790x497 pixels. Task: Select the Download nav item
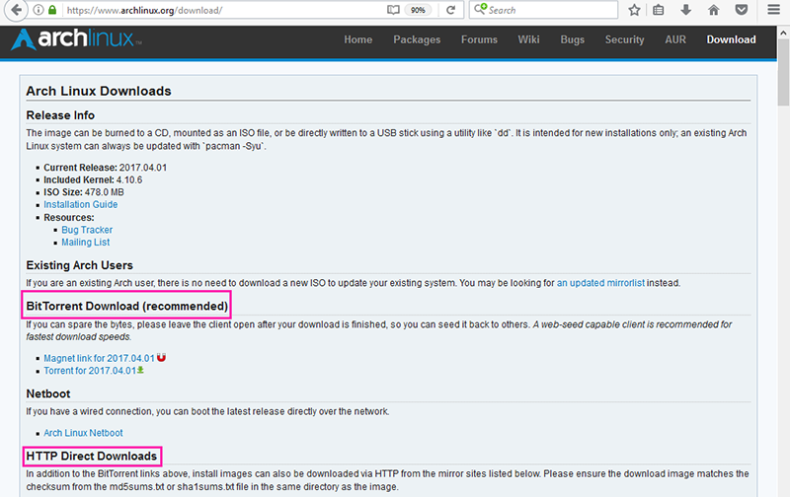click(731, 39)
